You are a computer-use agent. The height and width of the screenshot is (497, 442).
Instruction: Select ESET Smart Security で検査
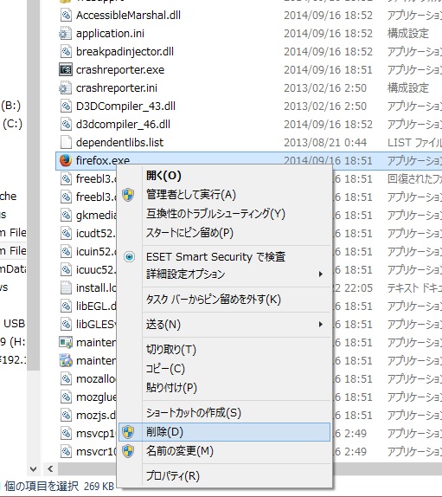225,257
